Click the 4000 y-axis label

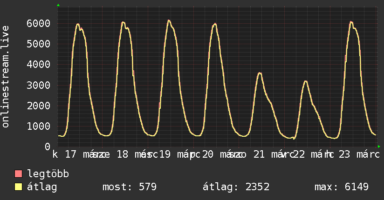click(39, 65)
